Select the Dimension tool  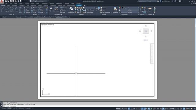56,9
